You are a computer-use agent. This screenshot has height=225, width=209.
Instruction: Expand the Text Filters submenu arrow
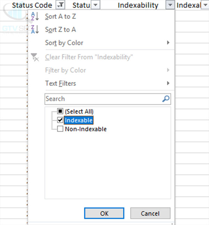pyautogui.click(x=168, y=83)
